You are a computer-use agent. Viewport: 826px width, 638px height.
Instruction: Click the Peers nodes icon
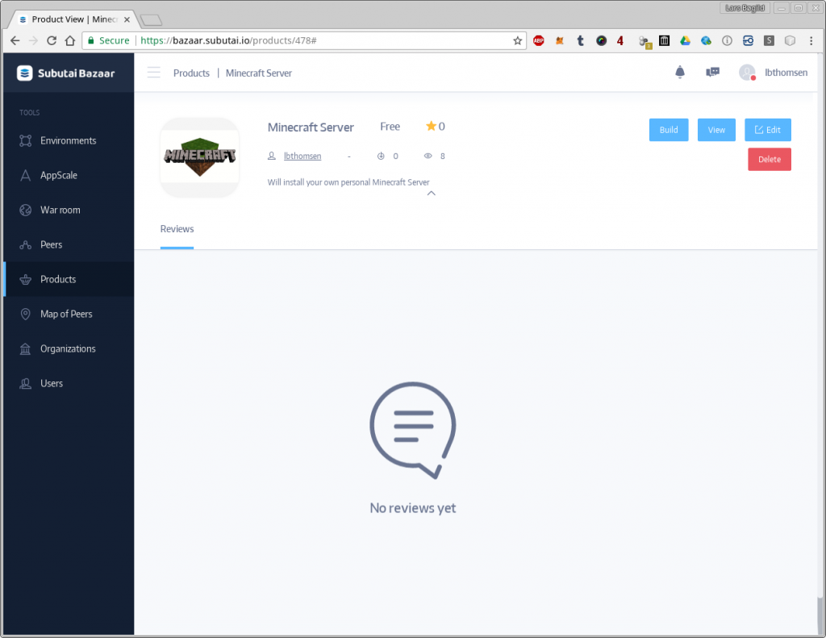coord(25,245)
